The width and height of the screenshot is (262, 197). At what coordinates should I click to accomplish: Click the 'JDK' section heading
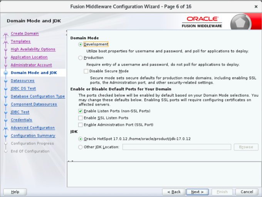click(74, 132)
